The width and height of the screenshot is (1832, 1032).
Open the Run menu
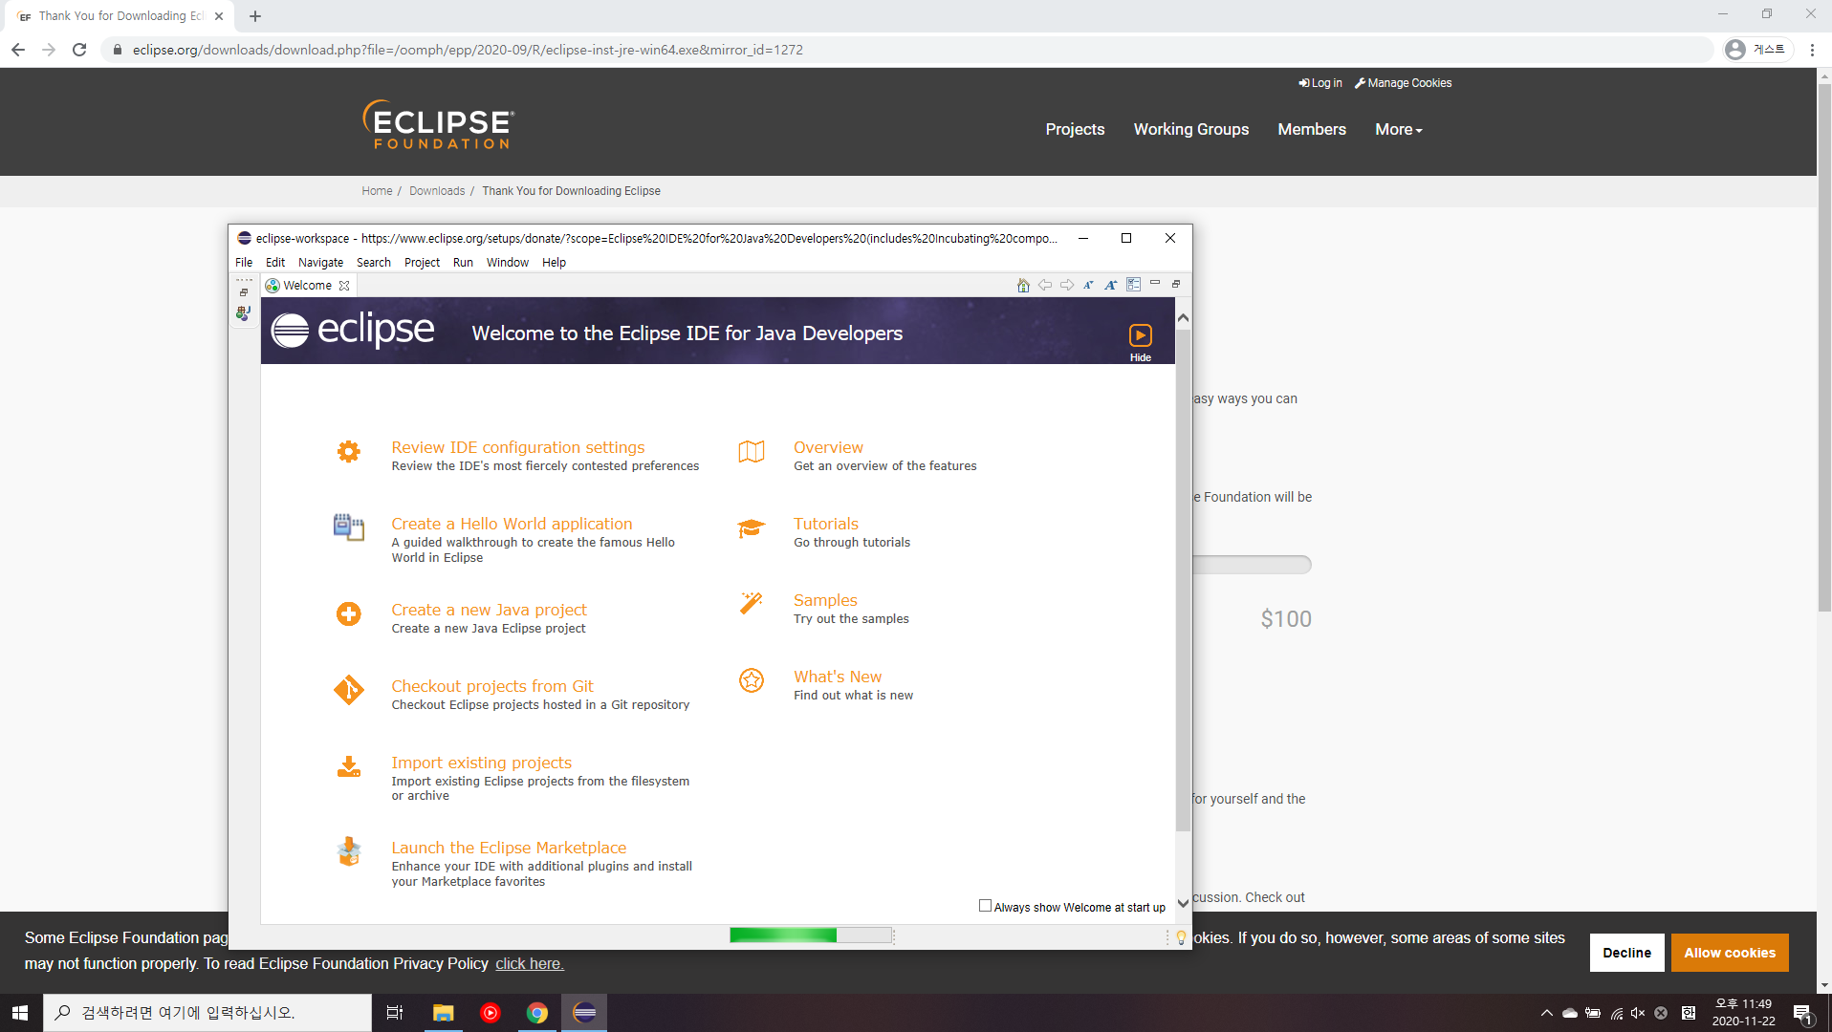463,263
